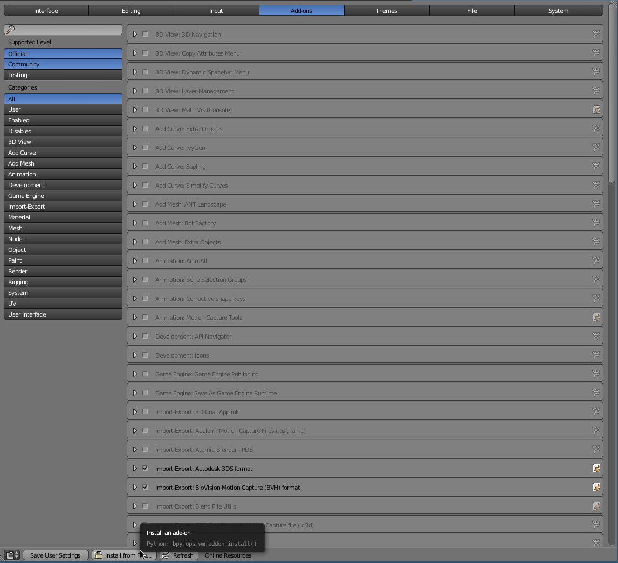
Task: Switch to the Interface tab
Action: (x=46, y=11)
